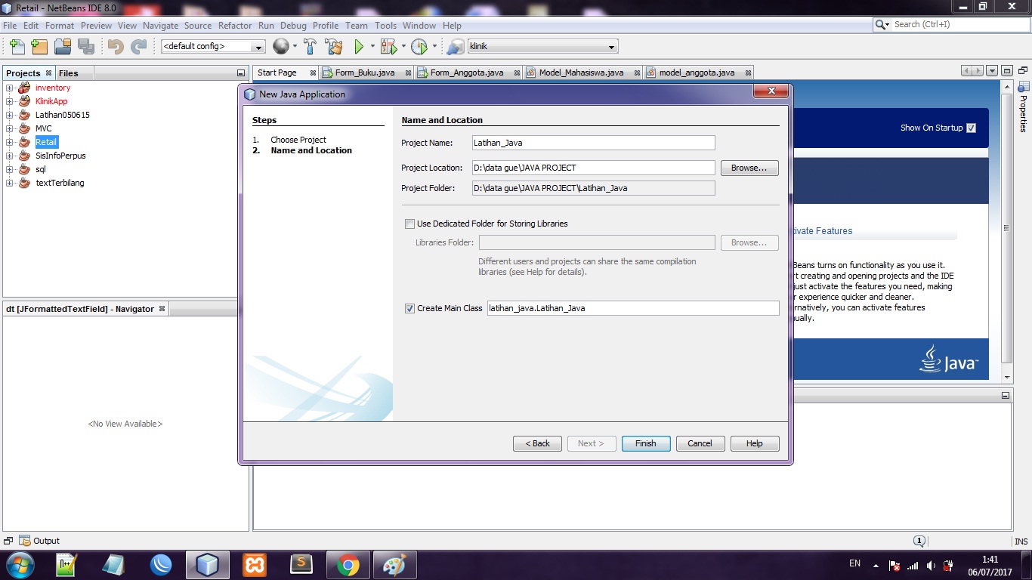Launch NetBeans from the taskbar
This screenshot has height=580, width=1032.
pos(207,563)
